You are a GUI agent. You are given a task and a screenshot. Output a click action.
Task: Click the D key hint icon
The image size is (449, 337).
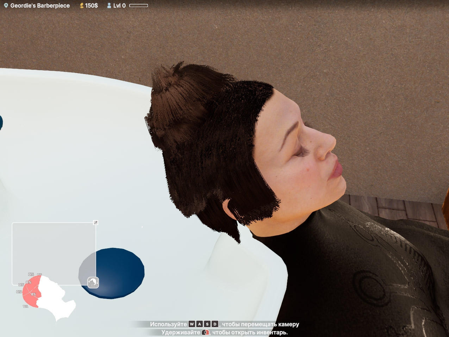click(x=215, y=324)
